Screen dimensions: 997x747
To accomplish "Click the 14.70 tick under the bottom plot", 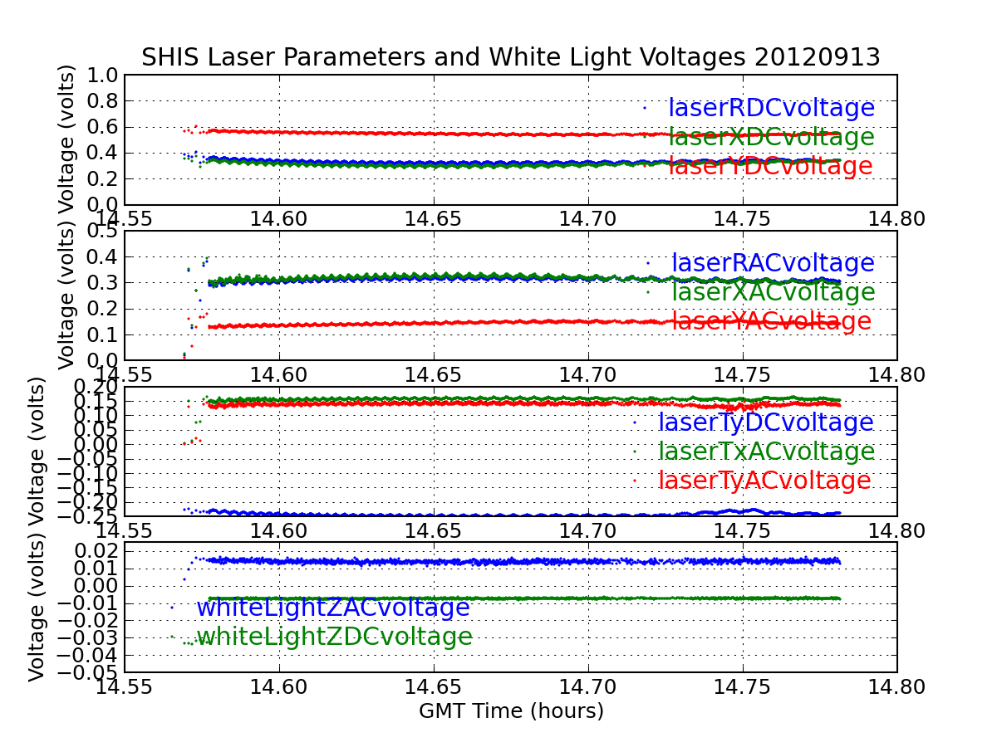I will pyautogui.click(x=588, y=688).
